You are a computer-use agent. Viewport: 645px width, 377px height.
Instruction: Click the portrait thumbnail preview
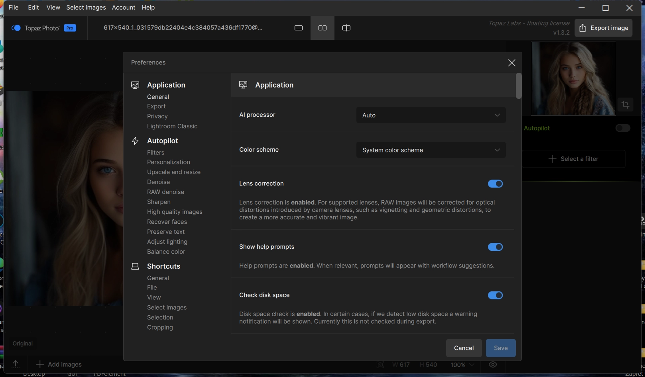573,78
